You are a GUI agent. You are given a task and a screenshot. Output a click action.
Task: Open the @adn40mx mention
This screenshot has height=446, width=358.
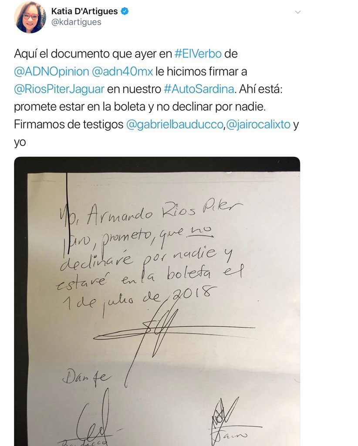coord(122,71)
